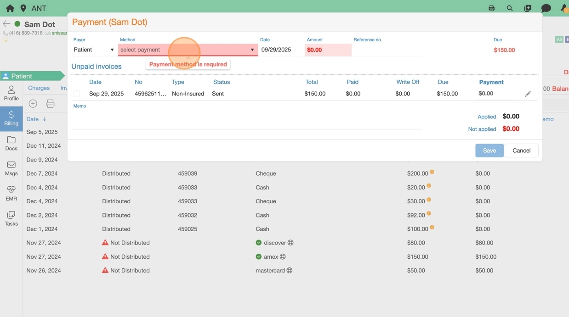Screen dimensions: 569x317
Task: Click the add charge plus icon
Action: (33, 104)
